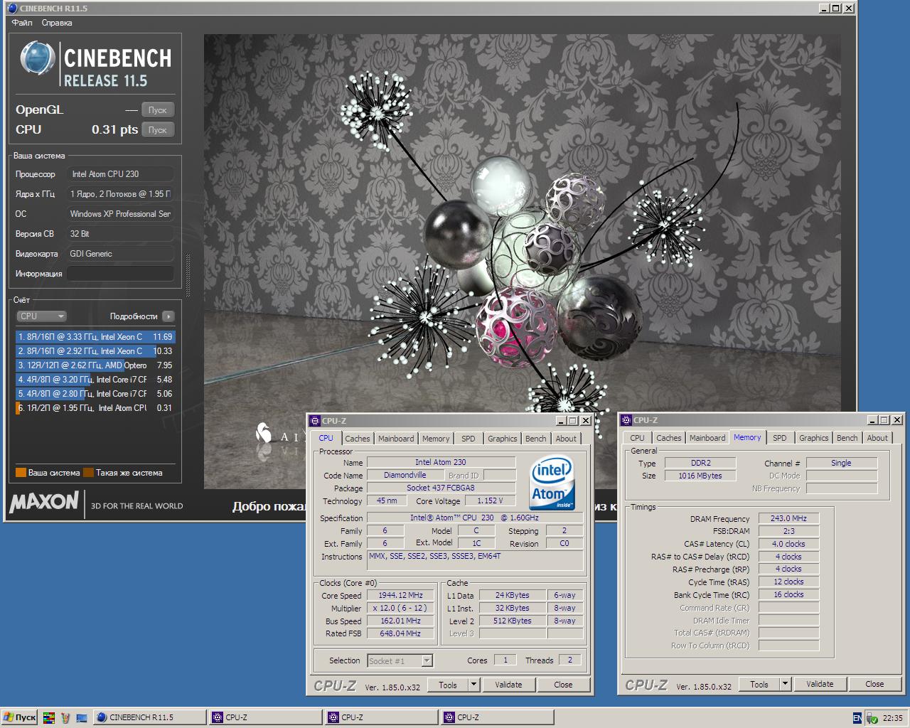Open the Справка menu

[x=57, y=23]
